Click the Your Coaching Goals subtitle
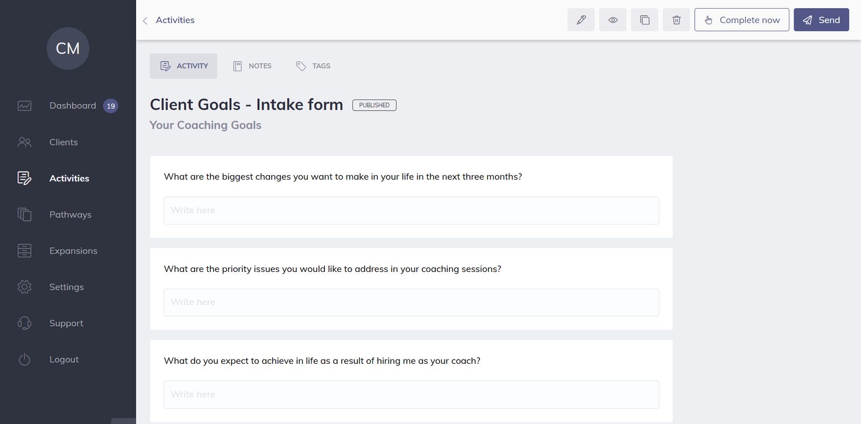The width and height of the screenshot is (861, 424). click(206, 125)
